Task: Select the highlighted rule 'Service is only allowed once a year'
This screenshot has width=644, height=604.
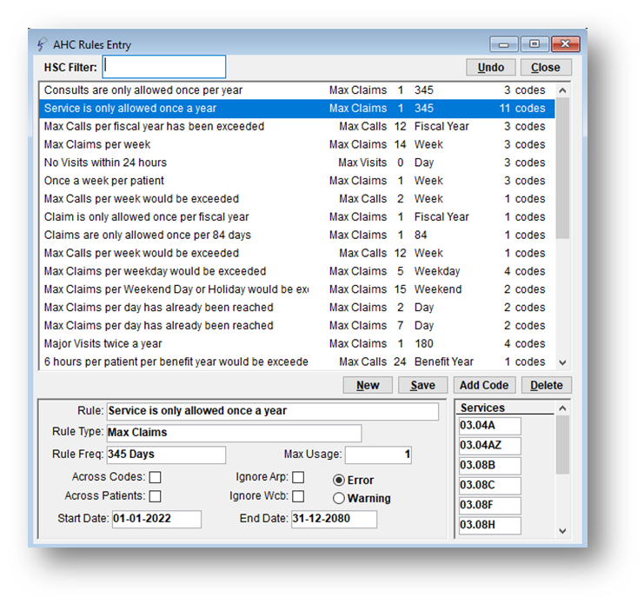Action: point(297,109)
